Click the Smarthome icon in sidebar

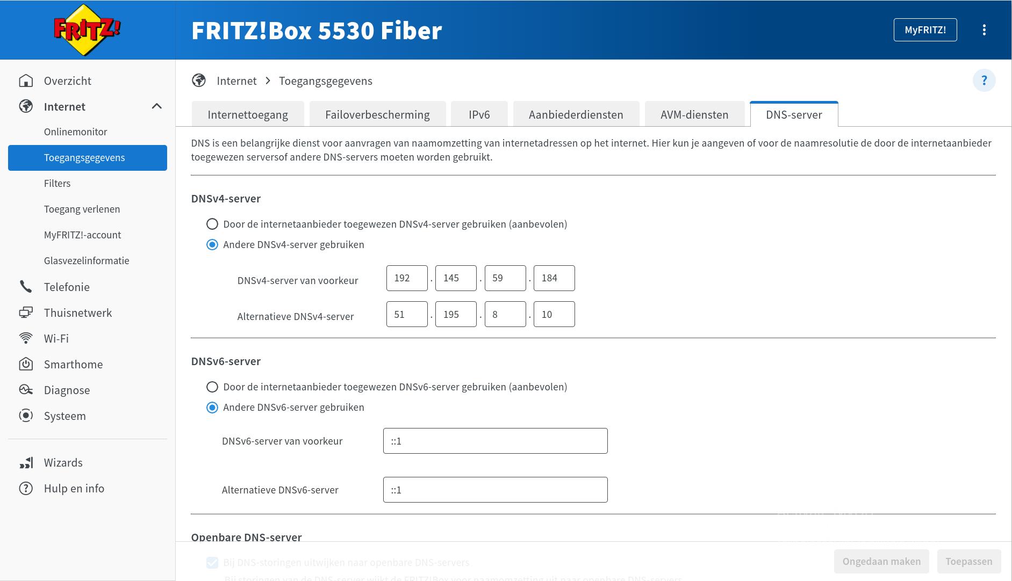26,364
